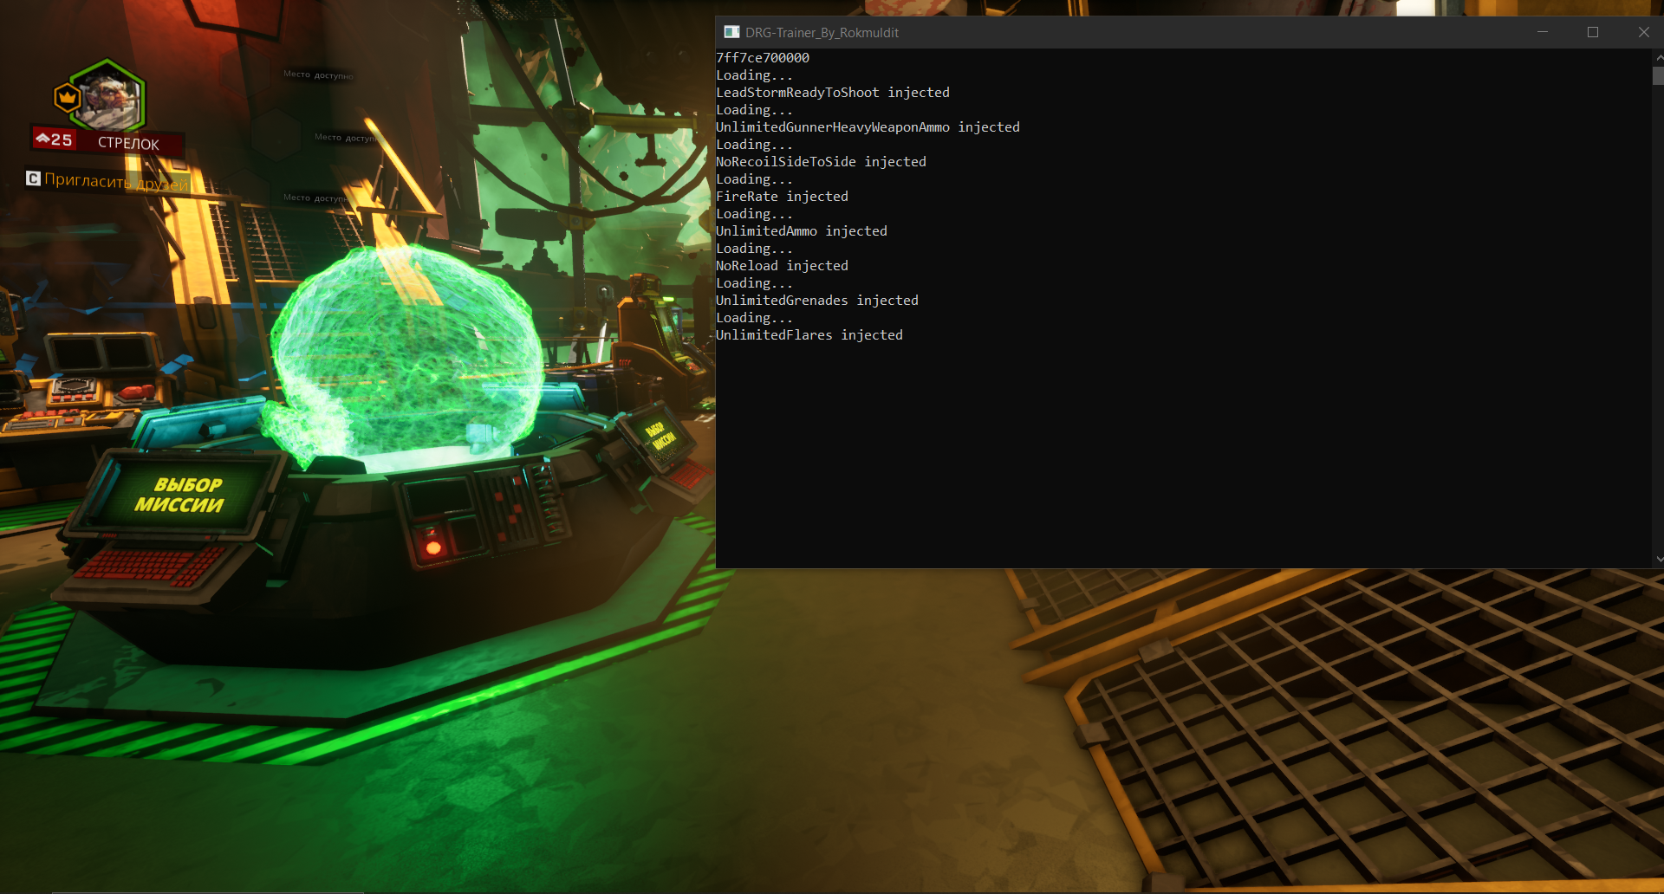Click the UnlimitedFlares injected line

click(x=809, y=335)
